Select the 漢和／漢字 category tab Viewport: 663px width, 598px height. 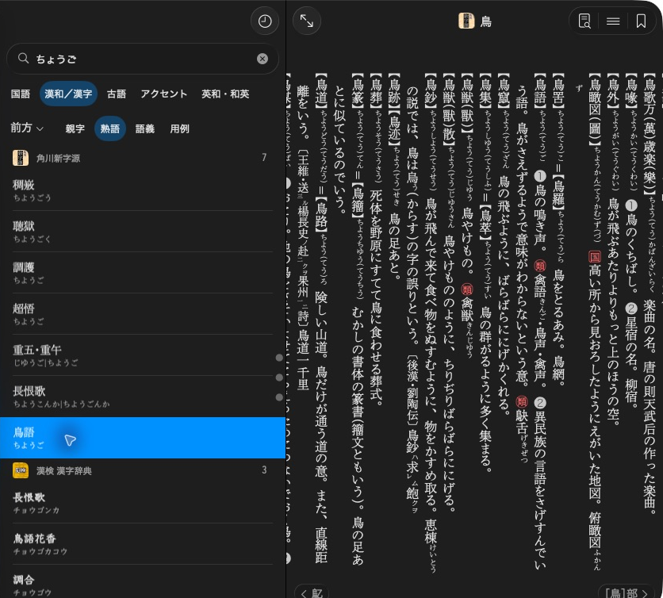coord(68,94)
